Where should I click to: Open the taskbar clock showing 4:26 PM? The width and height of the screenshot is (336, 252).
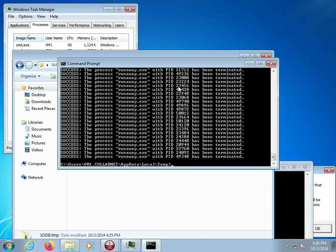pos(319,245)
